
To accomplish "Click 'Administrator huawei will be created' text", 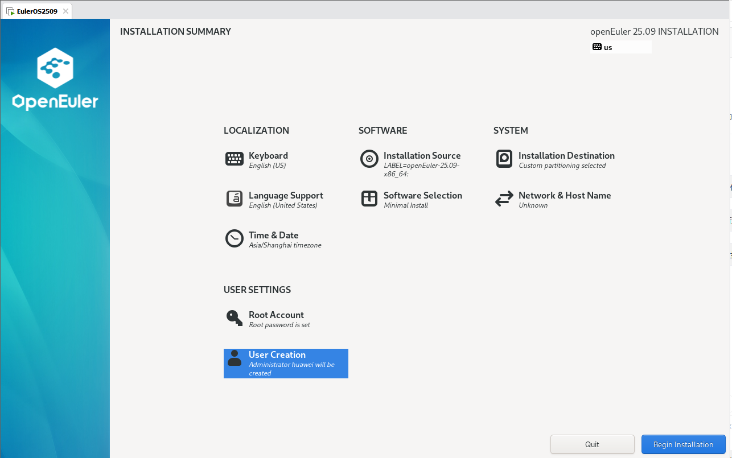I will [x=291, y=369].
